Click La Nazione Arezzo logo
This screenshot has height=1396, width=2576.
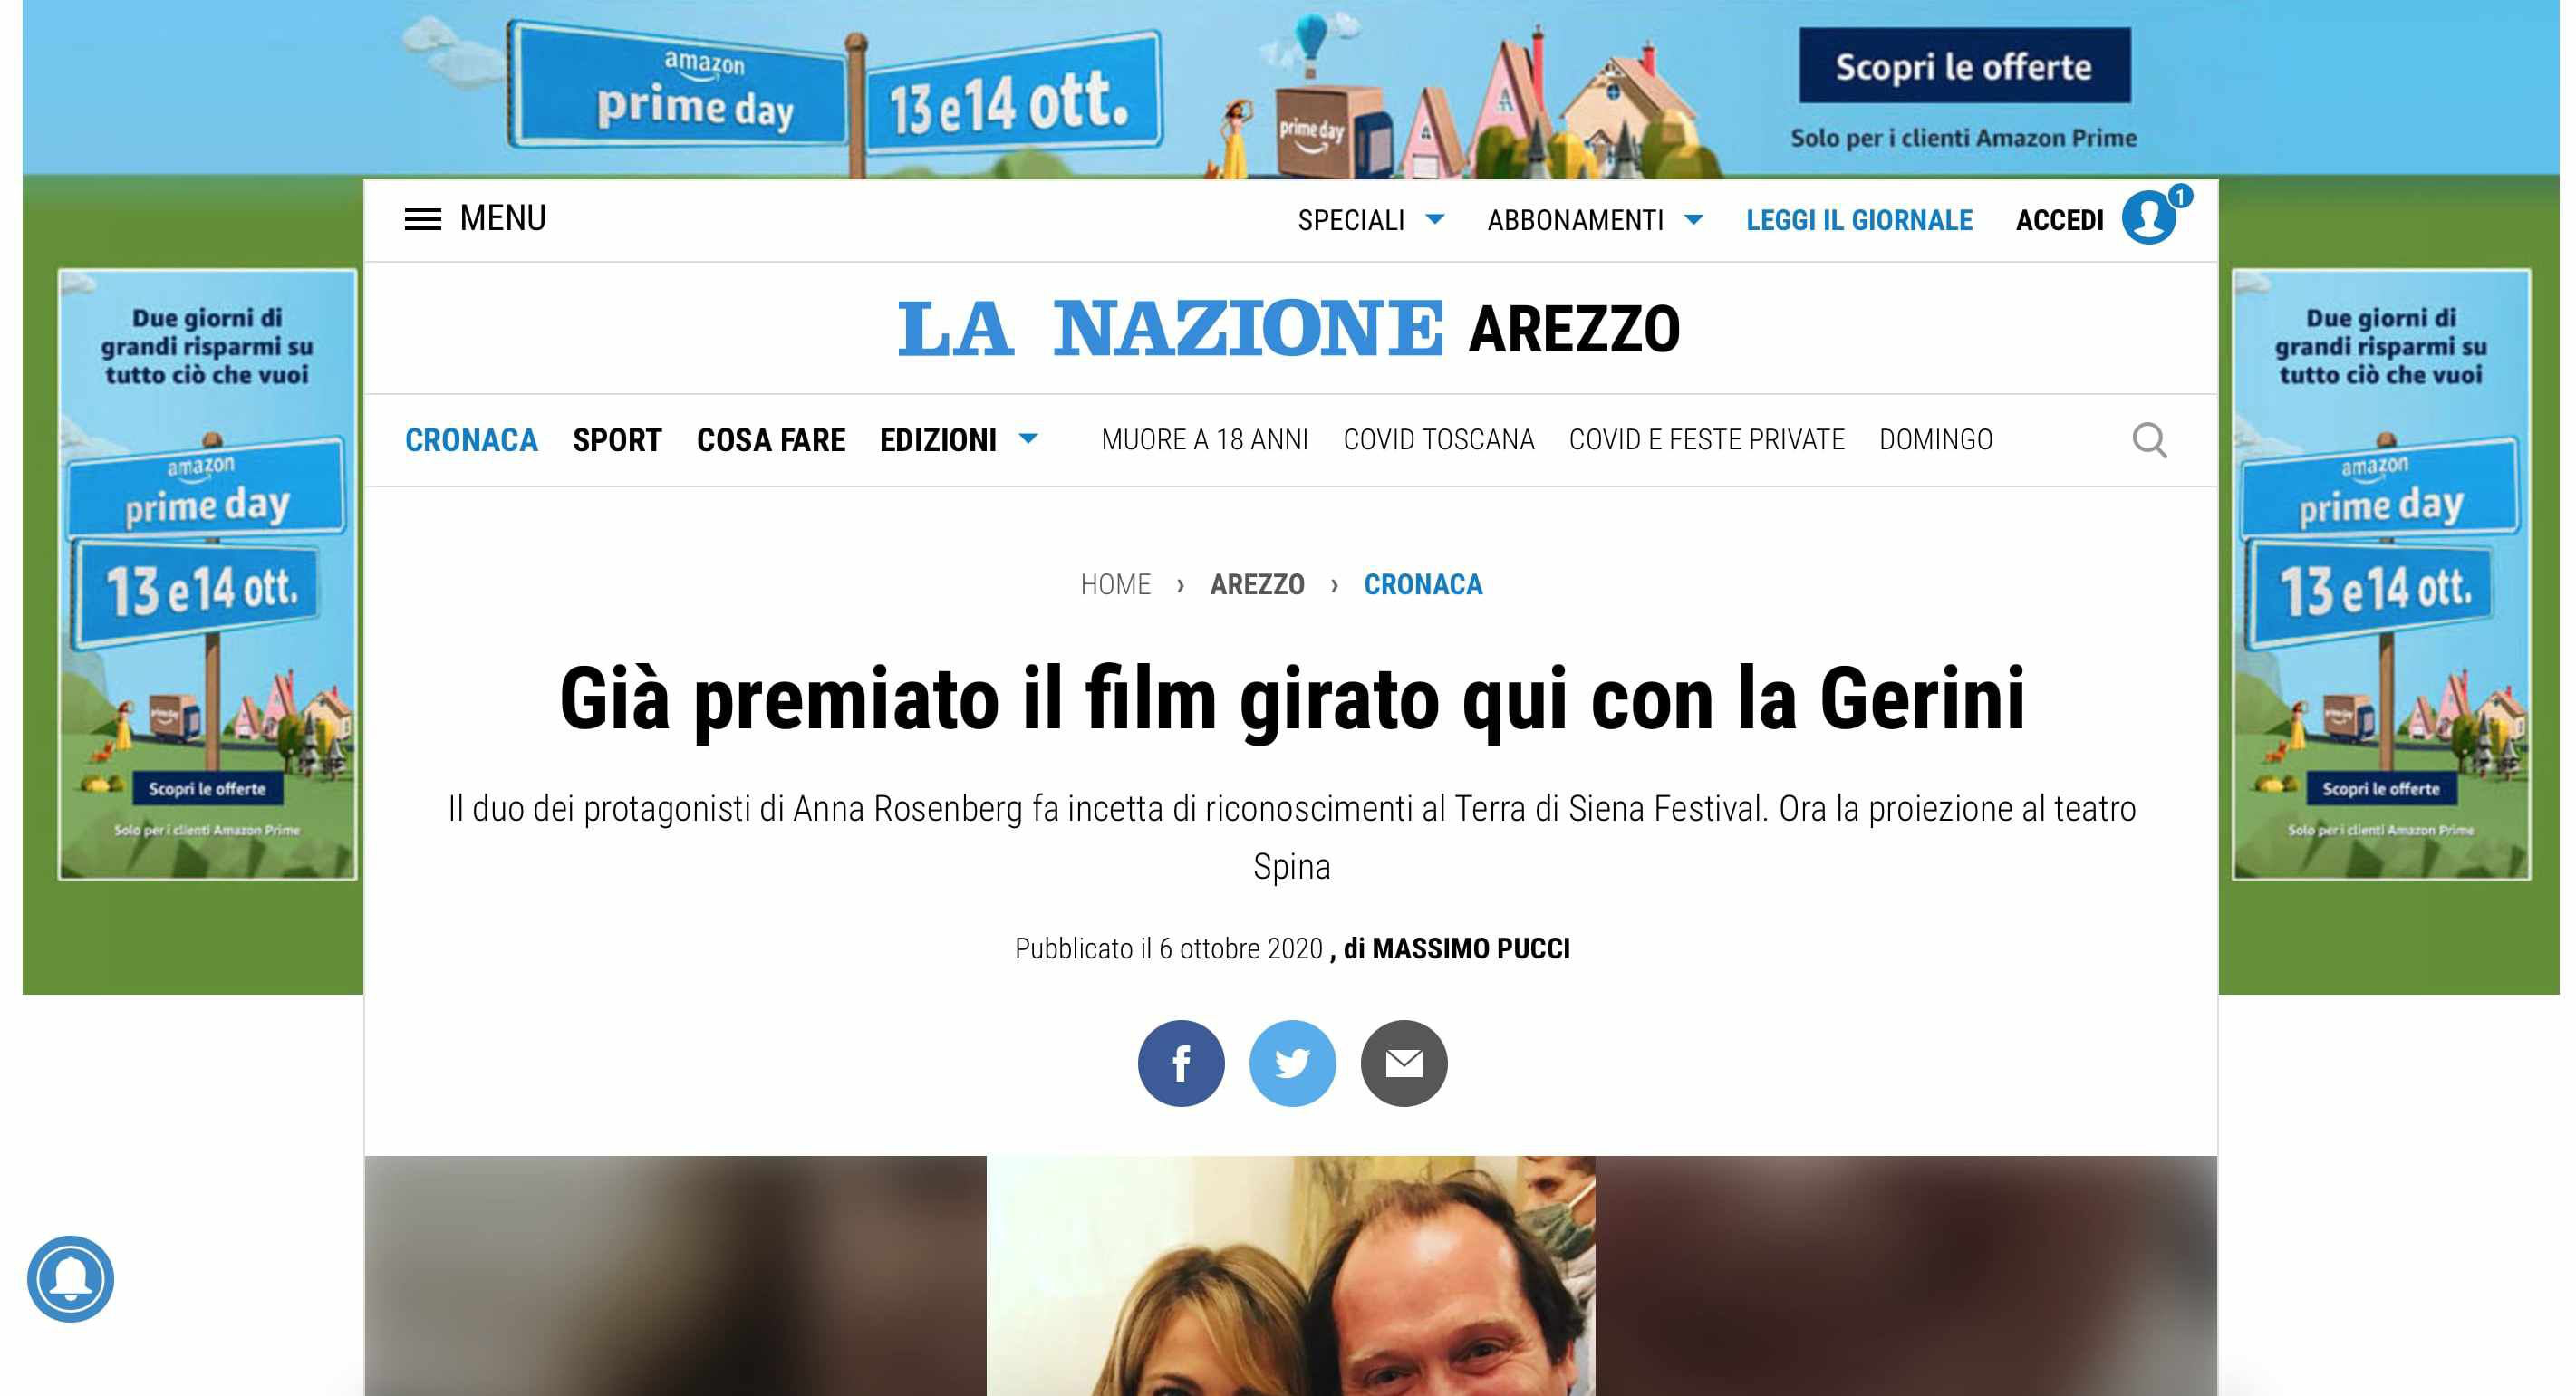tap(1289, 328)
